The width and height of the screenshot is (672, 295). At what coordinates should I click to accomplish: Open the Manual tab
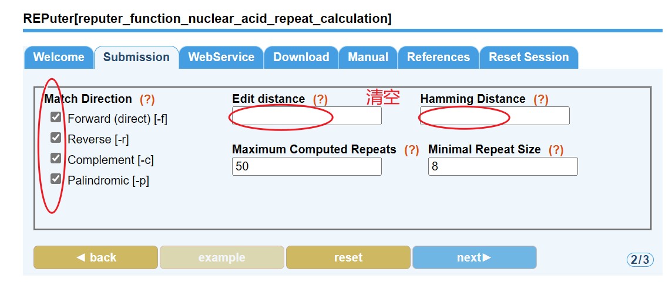pyautogui.click(x=368, y=58)
